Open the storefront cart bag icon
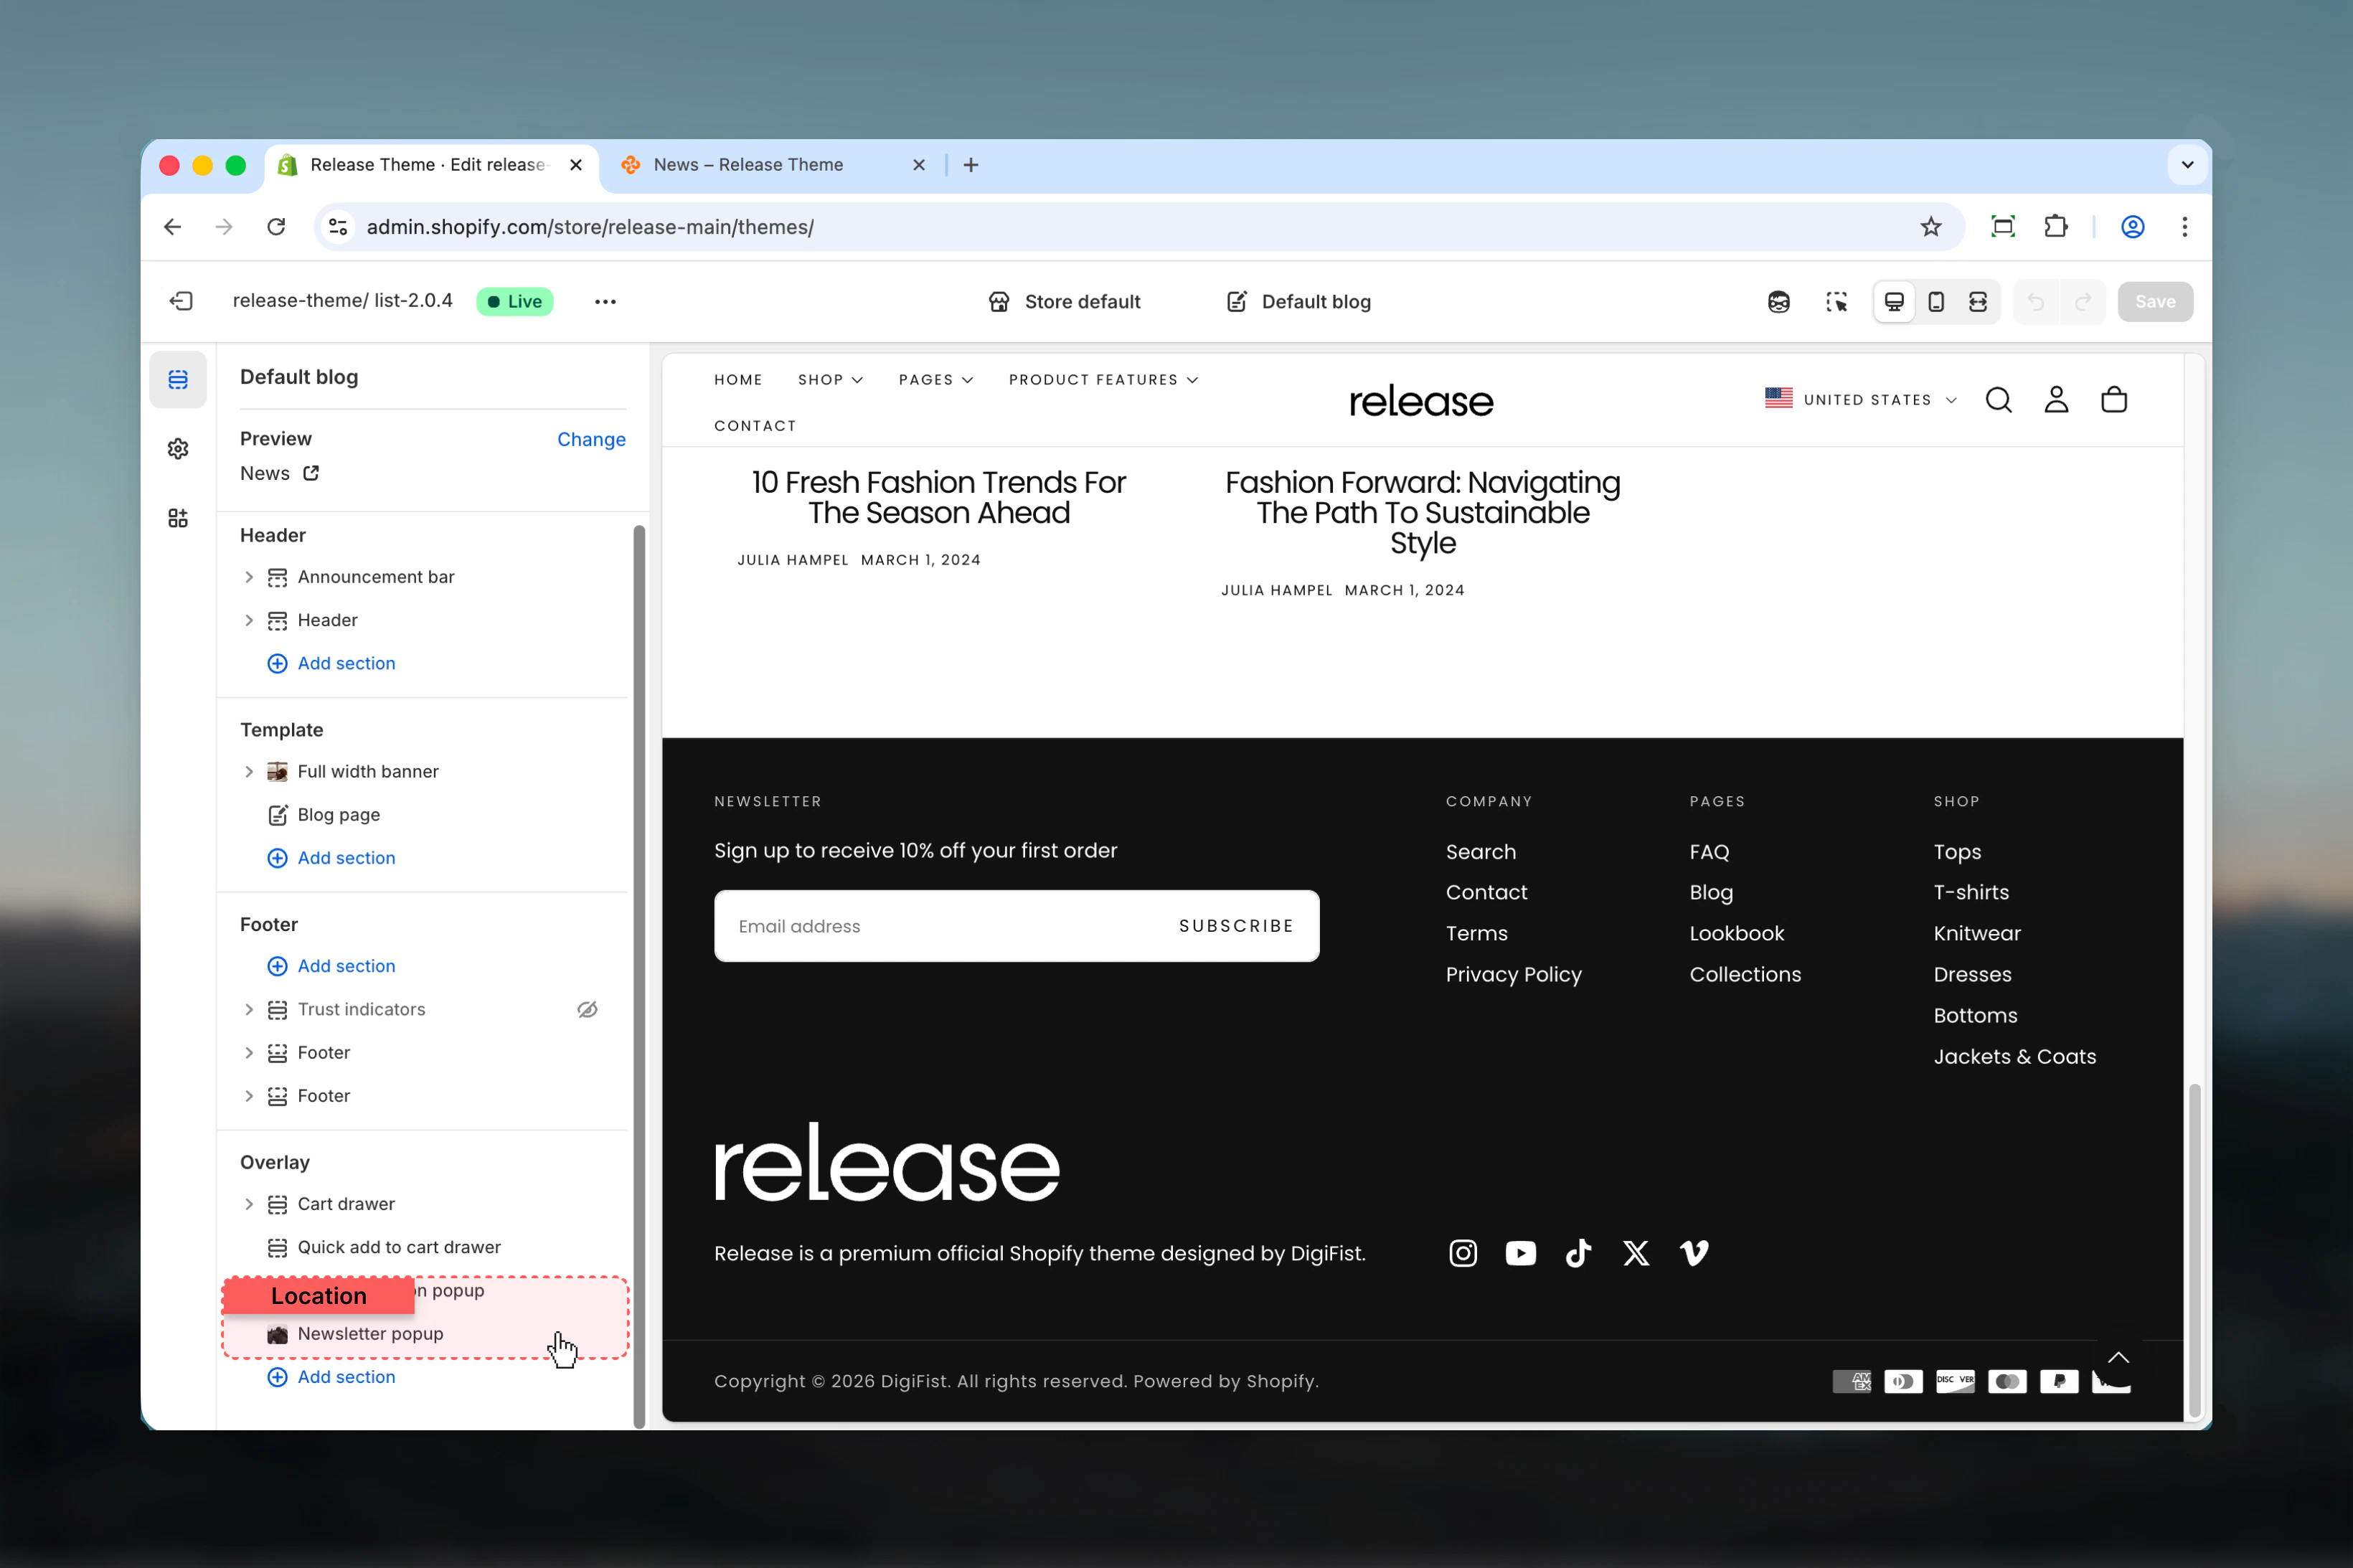This screenshot has width=2353, height=1568. tap(2114, 400)
